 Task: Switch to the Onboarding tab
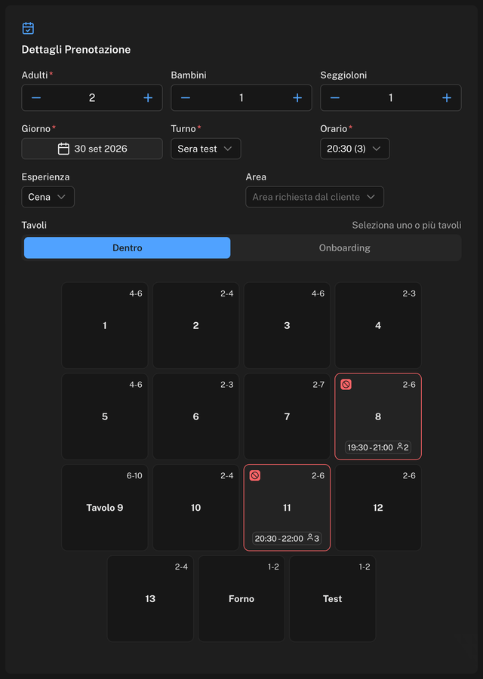pyautogui.click(x=345, y=247)
